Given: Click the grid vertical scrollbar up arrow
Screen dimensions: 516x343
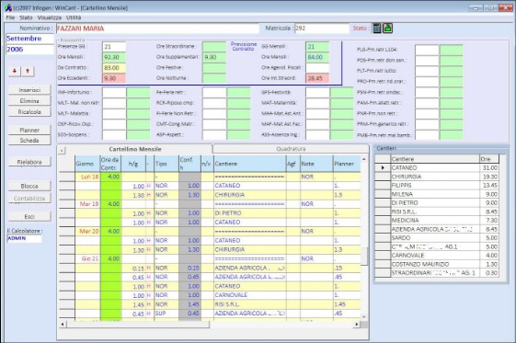Looking at the screenshot, I should (x=364, y=159).
